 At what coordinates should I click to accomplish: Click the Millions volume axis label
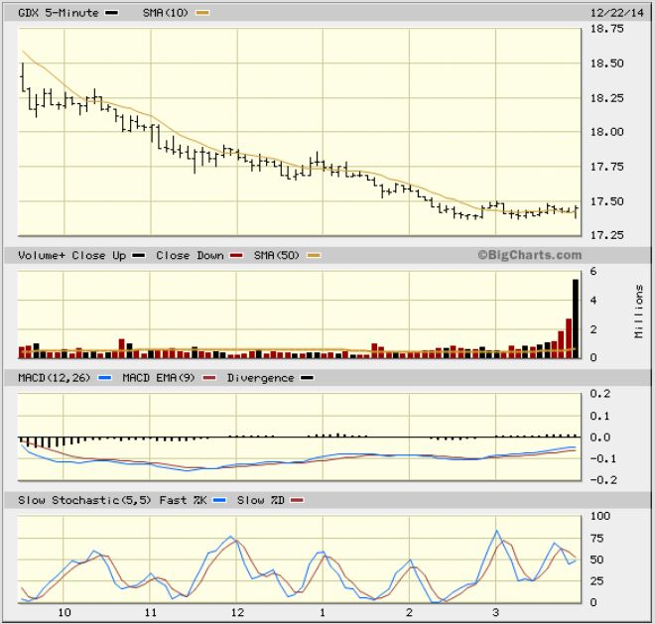tap(639, 312)
